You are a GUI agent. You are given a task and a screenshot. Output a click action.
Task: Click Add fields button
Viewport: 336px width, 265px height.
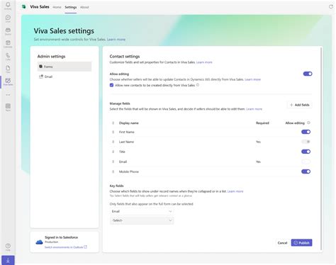point(299,105)
